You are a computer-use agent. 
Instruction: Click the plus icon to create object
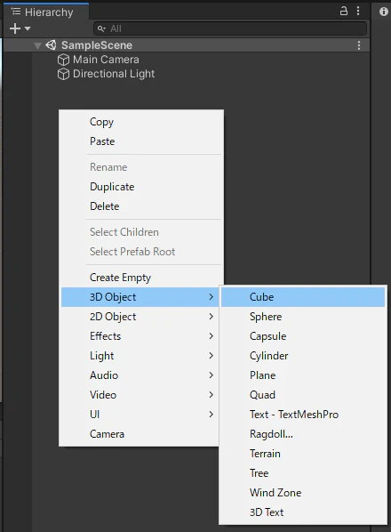(x=15, y=28)
